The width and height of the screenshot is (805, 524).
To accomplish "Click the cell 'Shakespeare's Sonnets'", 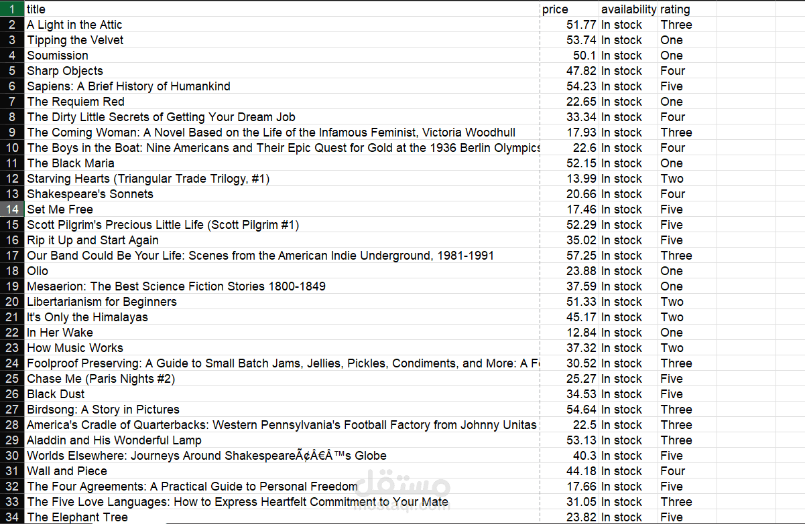I will point(283,194).
